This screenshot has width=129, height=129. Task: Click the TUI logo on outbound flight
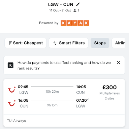tap(12, 90)
